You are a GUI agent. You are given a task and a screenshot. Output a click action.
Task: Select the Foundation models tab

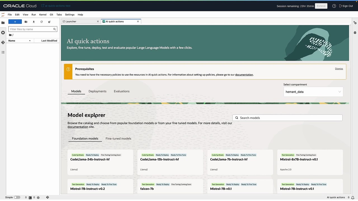pos(85,138)
